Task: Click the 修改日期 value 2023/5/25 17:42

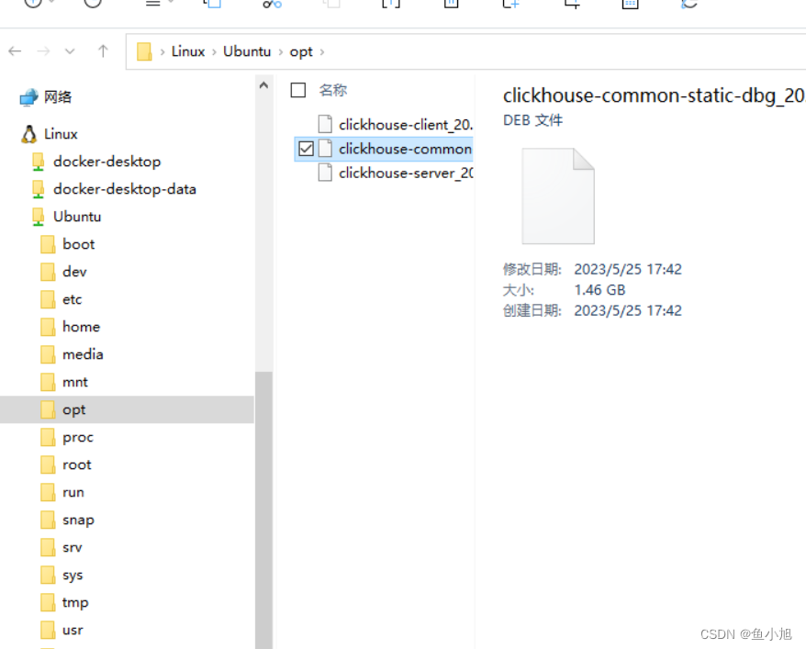Action: [628, 269]
